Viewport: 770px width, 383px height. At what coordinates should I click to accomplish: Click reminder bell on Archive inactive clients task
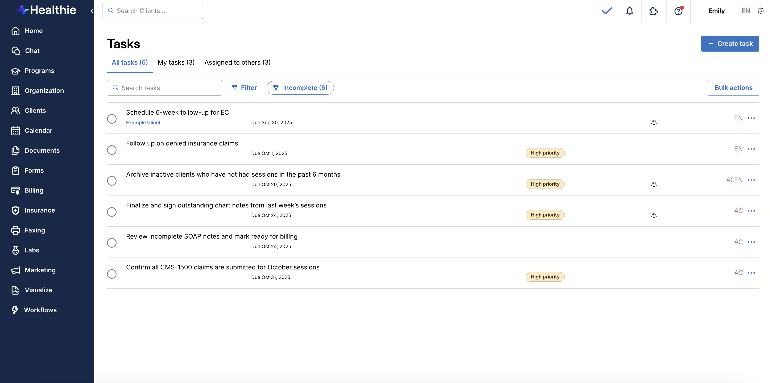[654, 184]
